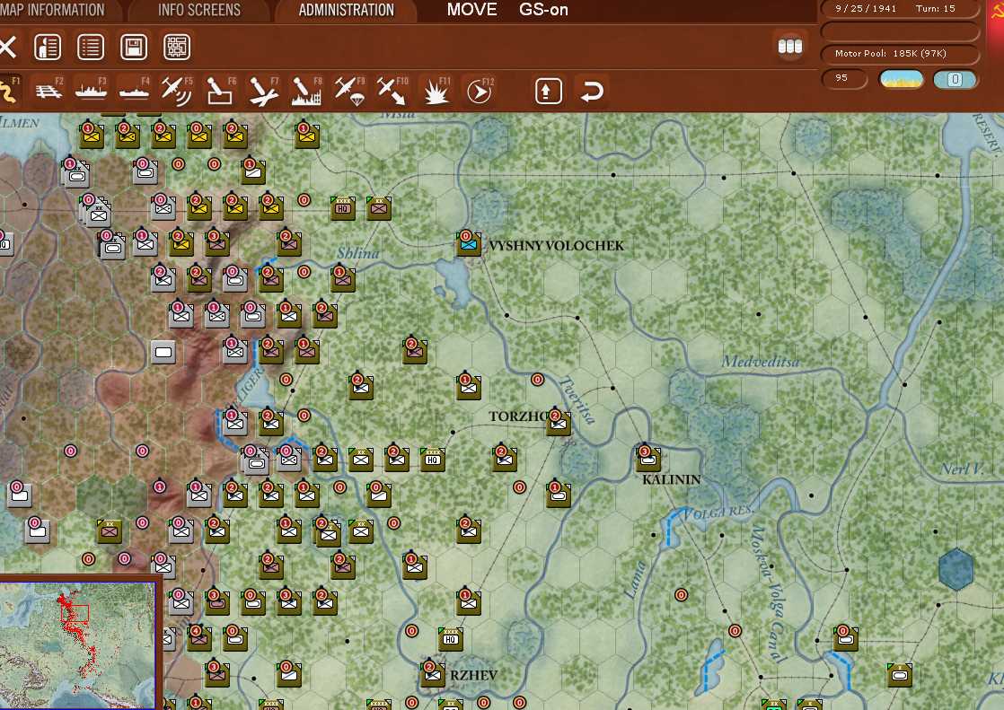Screen dimensions: 1004x710
Task: Select the HQ counter just north of Rzhev
Action: click(x=451, y=638)
